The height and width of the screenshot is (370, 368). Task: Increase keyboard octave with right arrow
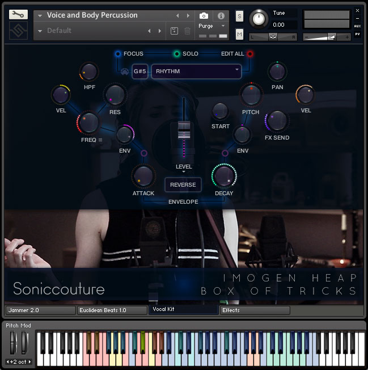pyautogui.click(x=29, y=361)
